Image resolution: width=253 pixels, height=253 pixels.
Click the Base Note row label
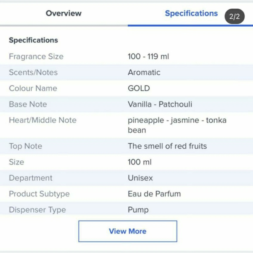(x=28, y=104)
